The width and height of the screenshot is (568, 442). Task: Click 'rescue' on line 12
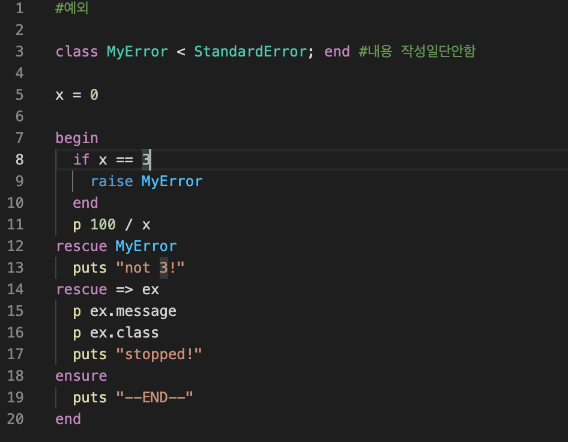coord(82,246)
